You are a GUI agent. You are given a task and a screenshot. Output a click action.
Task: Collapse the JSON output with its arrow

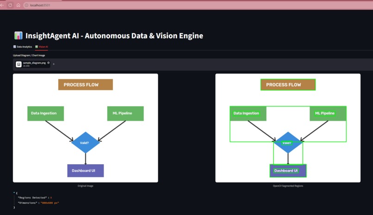click(14, 193)
